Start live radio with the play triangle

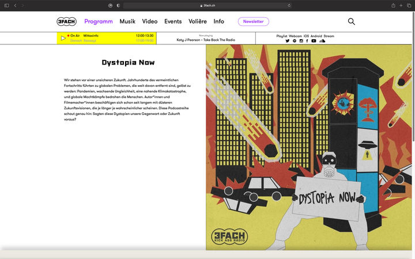point(63,38)
